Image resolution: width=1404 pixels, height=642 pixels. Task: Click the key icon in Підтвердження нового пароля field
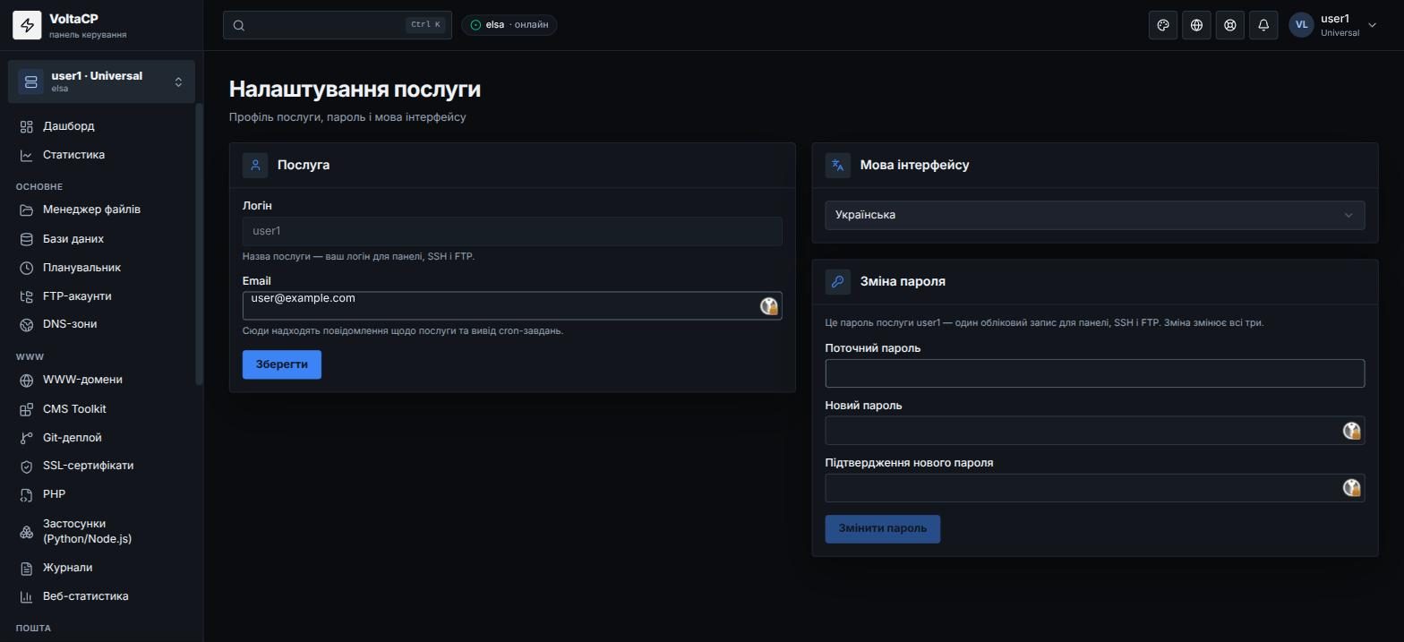coord(1352,488)
